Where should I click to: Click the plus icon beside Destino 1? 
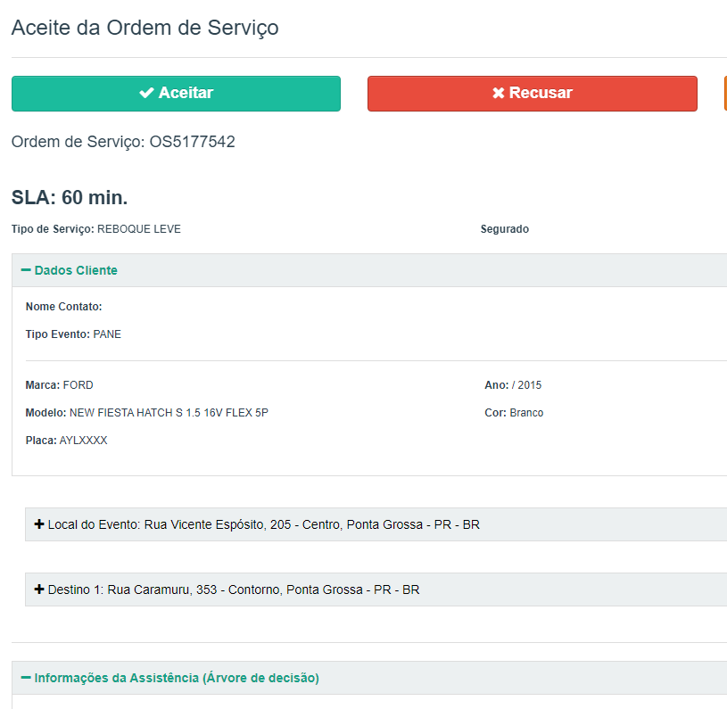click(x=39, y=589)
